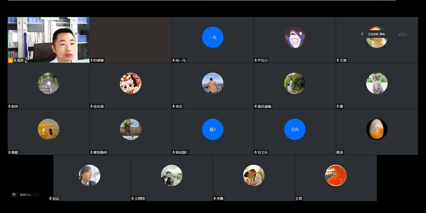Click the muted microphone icon beside 李鹏
Screen dimensions: 426x213
point(215,199)
